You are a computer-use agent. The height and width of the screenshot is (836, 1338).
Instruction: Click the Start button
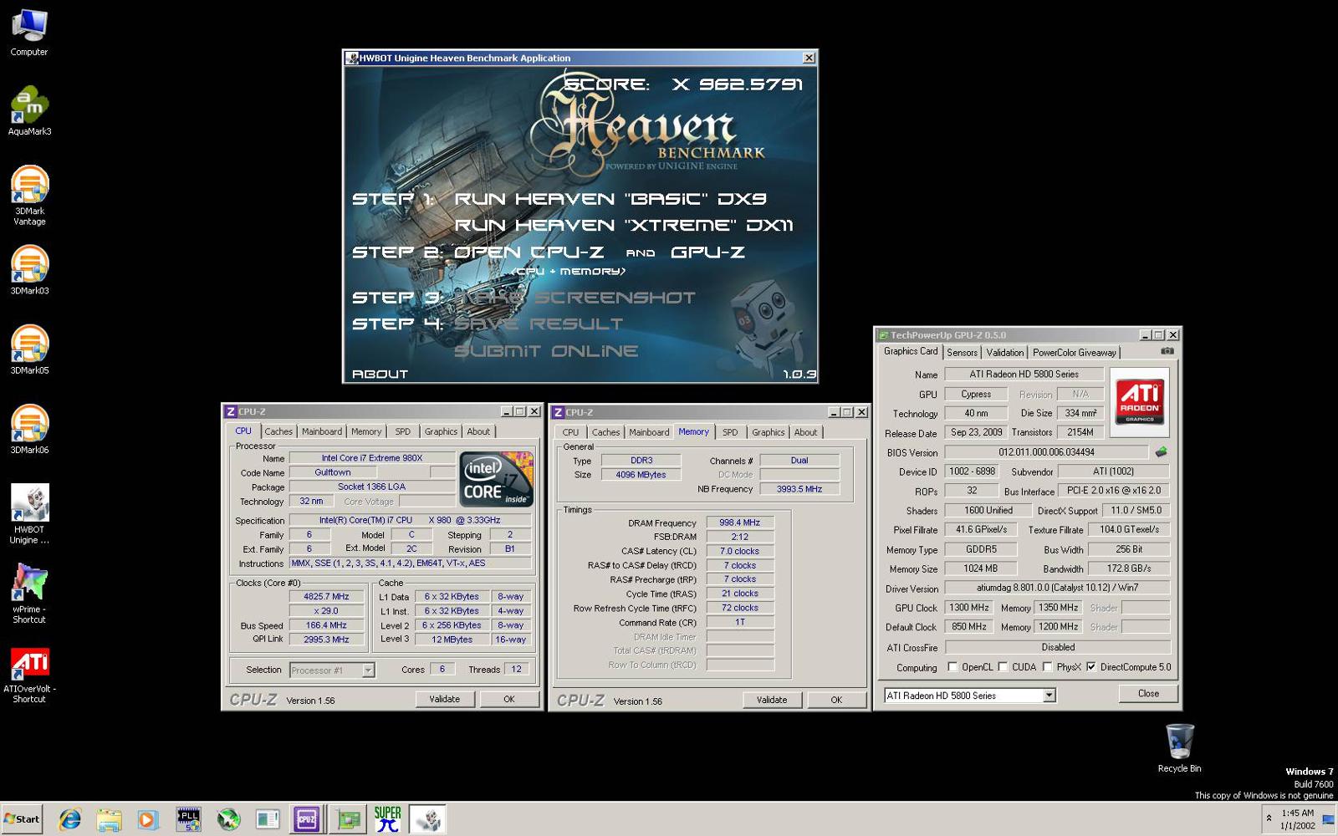22,819
